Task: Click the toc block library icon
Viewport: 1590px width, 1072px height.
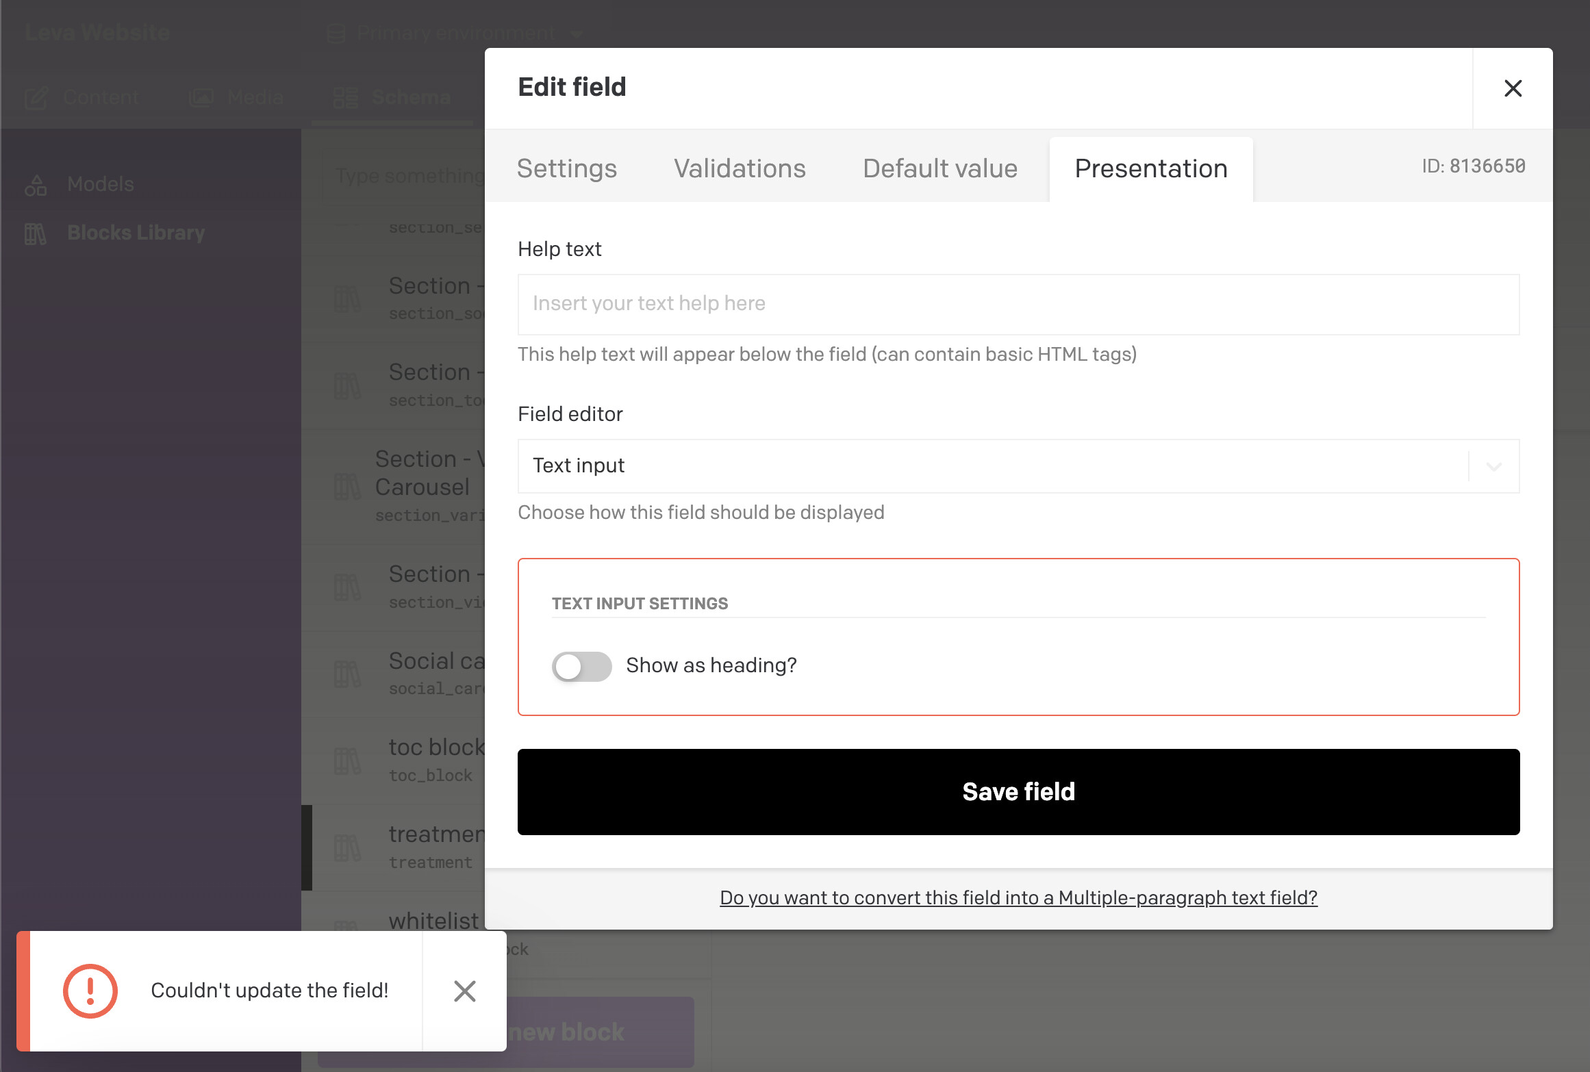Action: click(347, 761)
